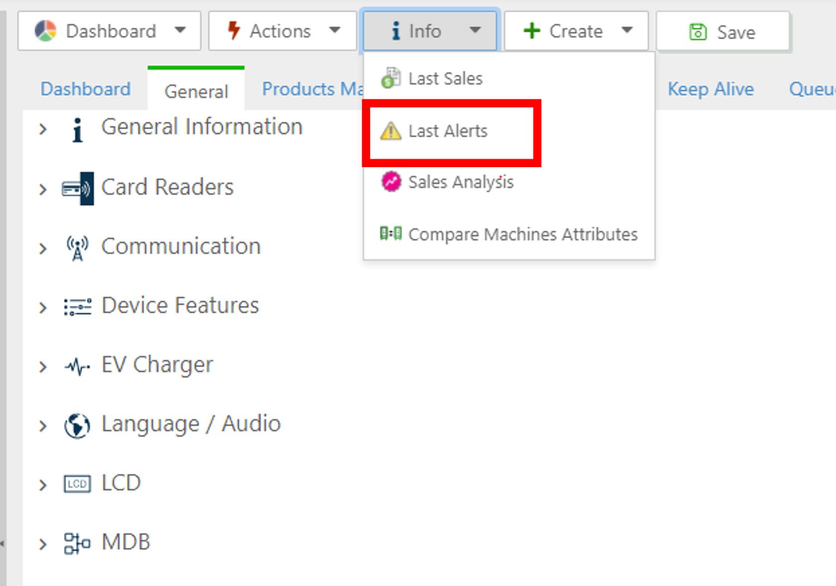Click the Dashboard pie chart icon

tap(45, 31)
